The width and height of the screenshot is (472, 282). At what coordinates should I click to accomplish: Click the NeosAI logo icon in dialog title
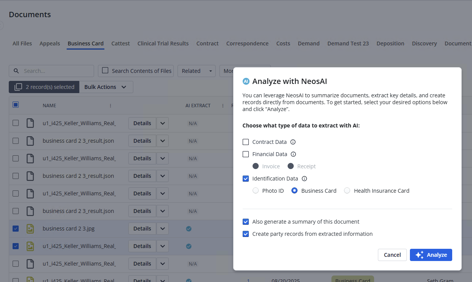click(246, 81)
